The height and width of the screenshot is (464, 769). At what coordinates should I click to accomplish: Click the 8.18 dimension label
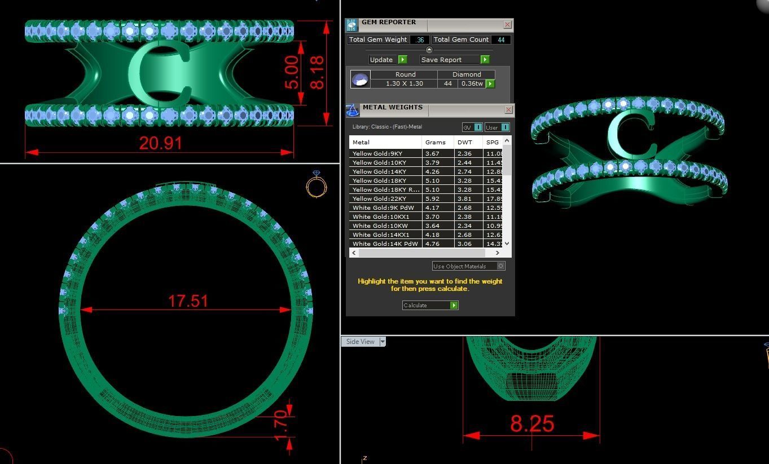(317, 72)
